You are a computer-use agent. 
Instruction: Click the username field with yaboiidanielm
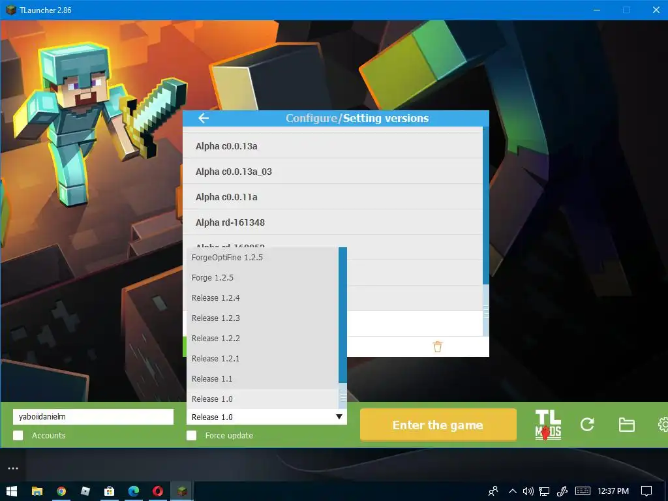pos(93,417)
